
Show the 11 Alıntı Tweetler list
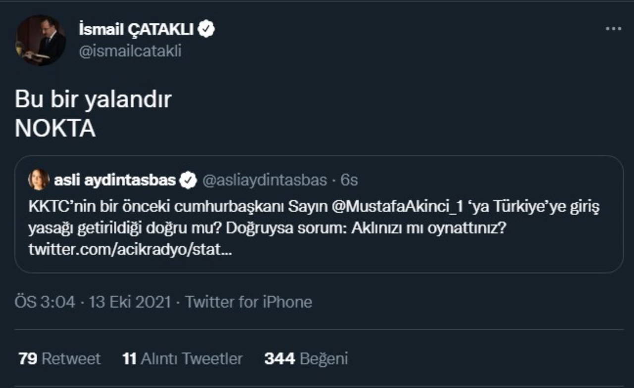[x=182, y=359]
